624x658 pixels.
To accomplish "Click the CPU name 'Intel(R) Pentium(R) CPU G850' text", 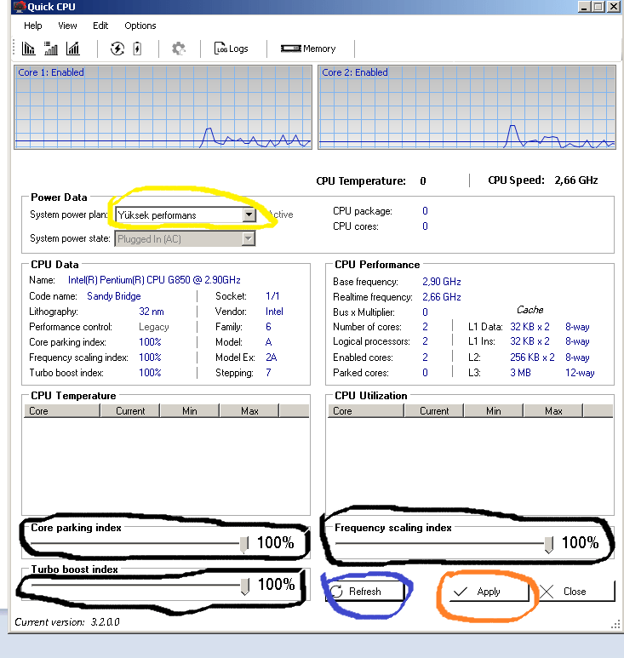I will tap(154, 280).
